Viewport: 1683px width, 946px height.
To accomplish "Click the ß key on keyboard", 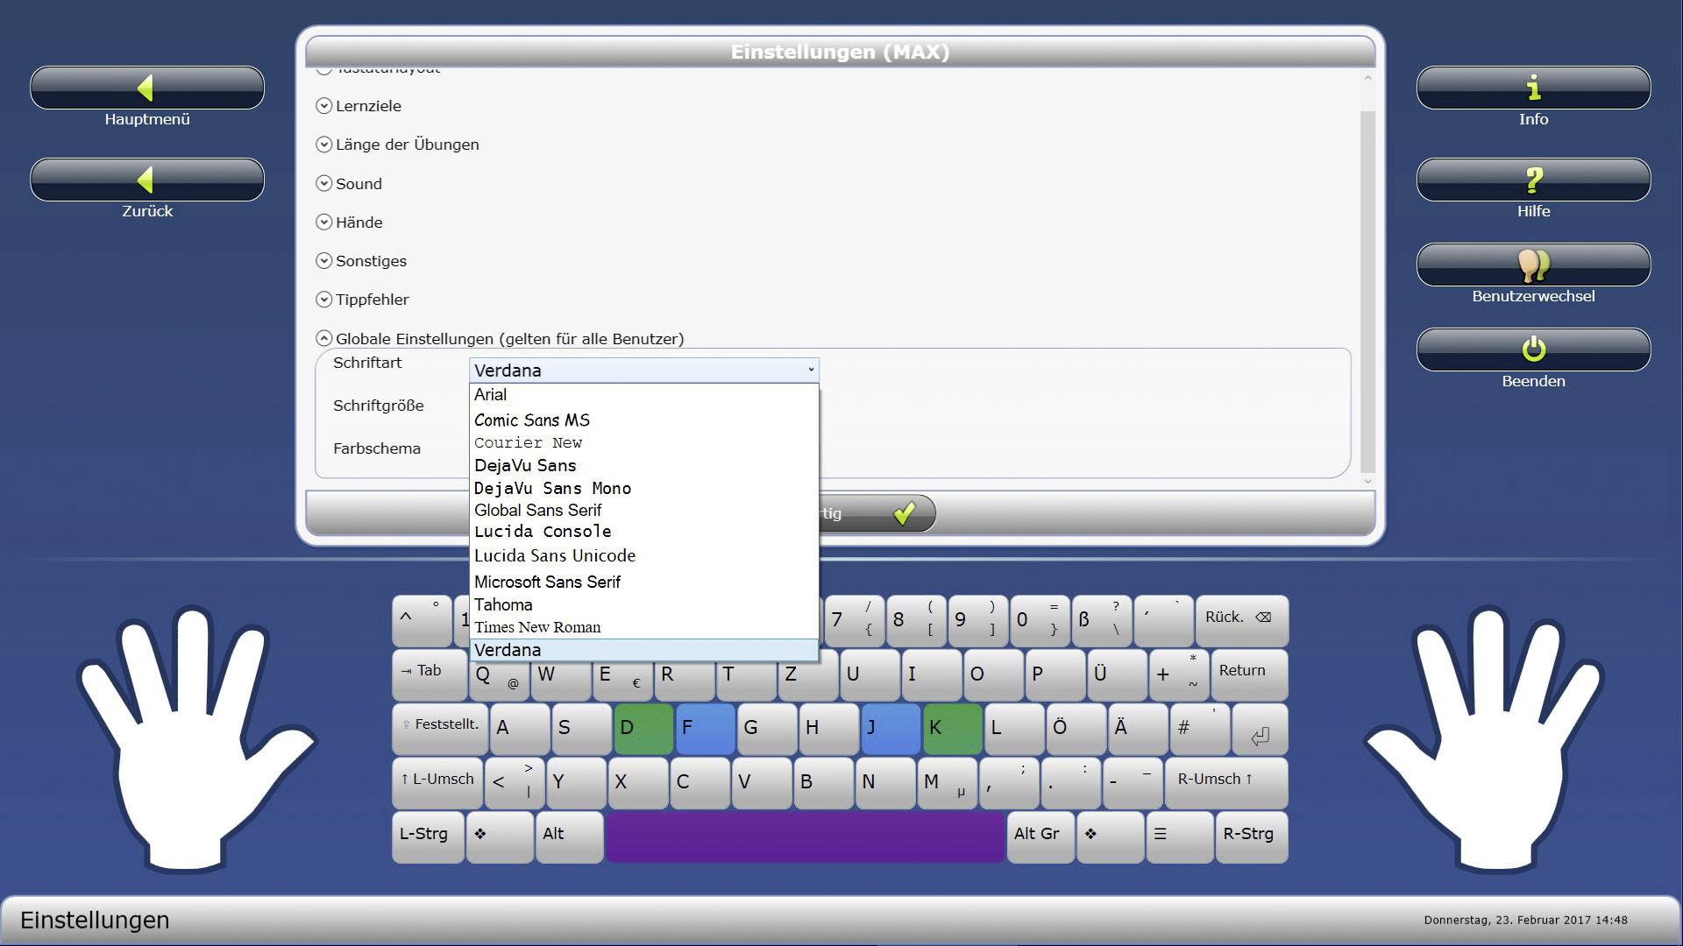I will [x=1101, y=621].
